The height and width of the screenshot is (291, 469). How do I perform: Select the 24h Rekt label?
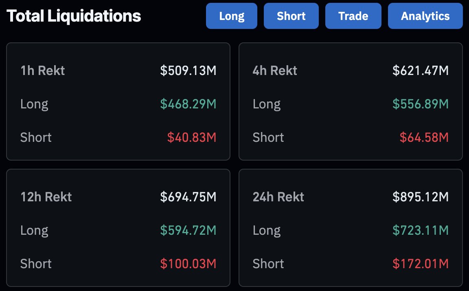(x=278, y=197)
